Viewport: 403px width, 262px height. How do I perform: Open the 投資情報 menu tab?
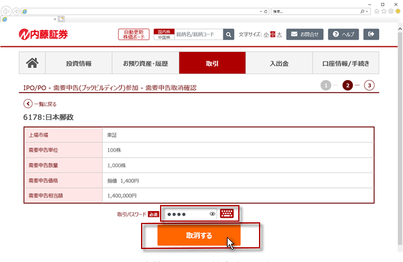pos(79,63)
